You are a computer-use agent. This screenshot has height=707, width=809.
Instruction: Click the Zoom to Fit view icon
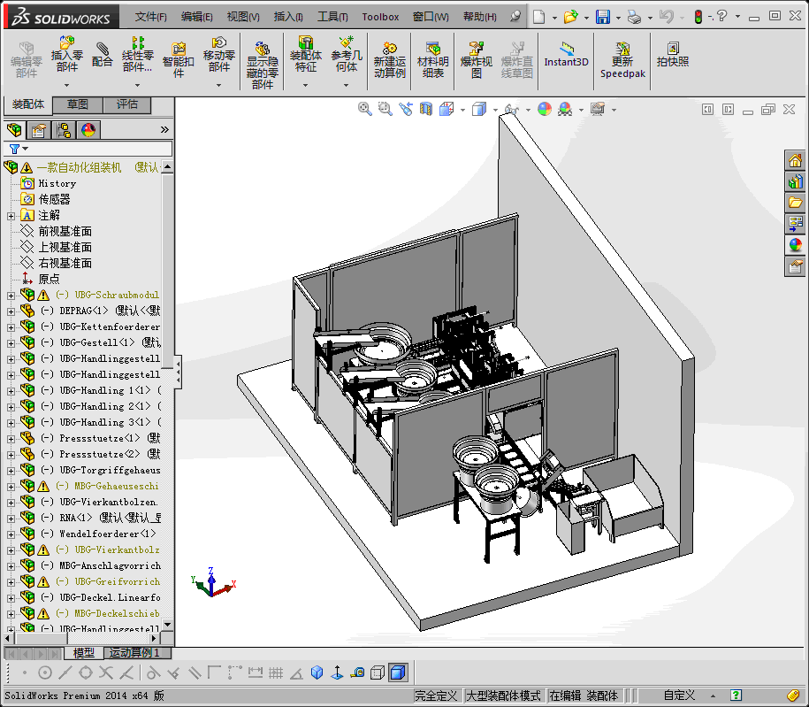pyautogui.click(x=365, y=109)
